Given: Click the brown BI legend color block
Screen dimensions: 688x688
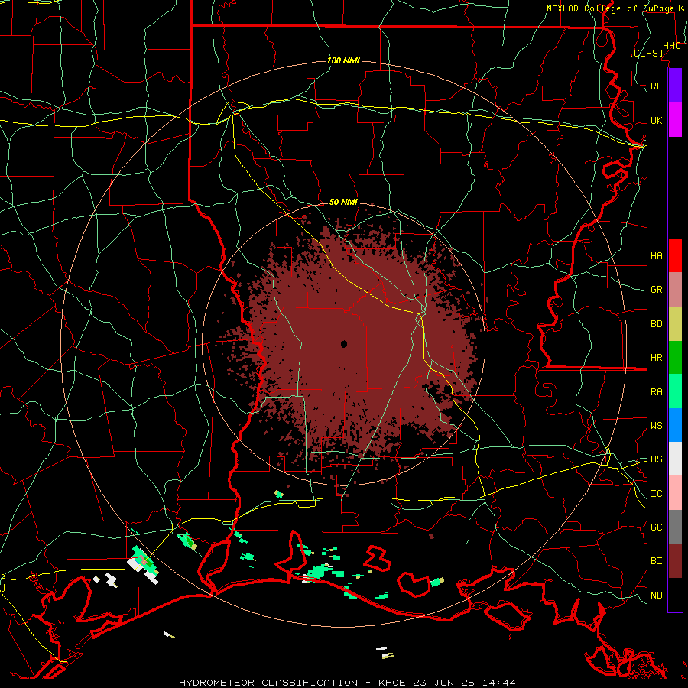Looking at the screenshot, I should pyautogui.click(x=675, y=561).
